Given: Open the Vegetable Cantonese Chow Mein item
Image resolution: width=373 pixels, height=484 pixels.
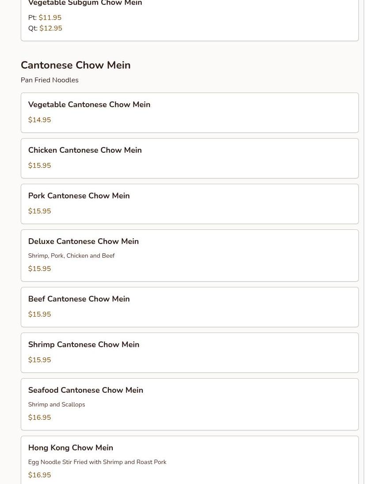Looking at the screenshot, I should click(89, 105).
